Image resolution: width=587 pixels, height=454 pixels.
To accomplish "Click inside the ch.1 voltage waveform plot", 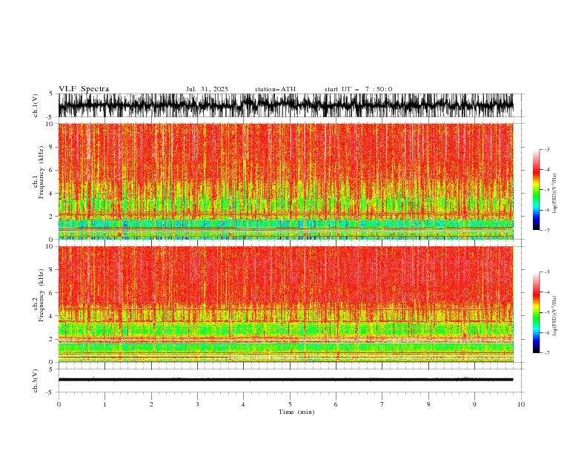I will pyautogui.click(x=286, y=105).
